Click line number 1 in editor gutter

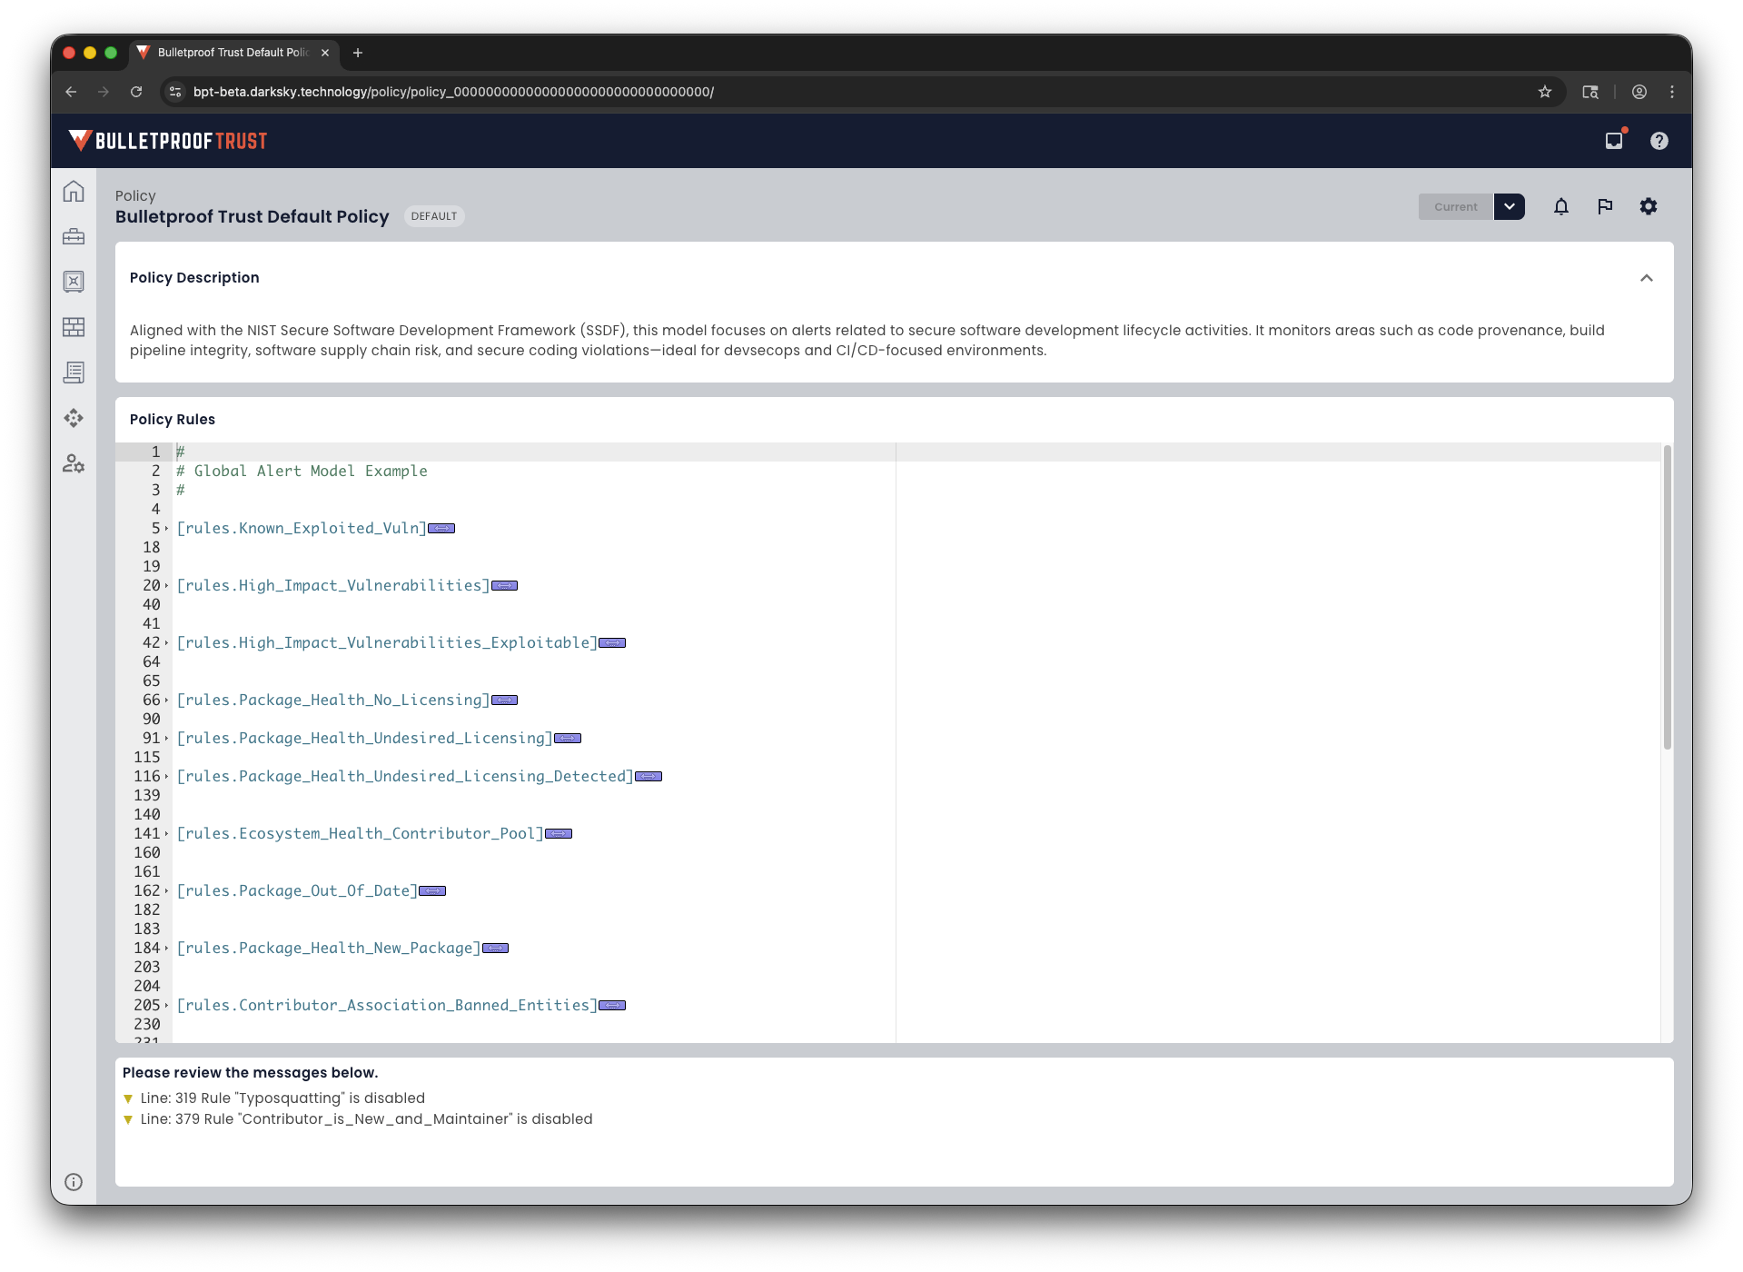tap(155, 452)
